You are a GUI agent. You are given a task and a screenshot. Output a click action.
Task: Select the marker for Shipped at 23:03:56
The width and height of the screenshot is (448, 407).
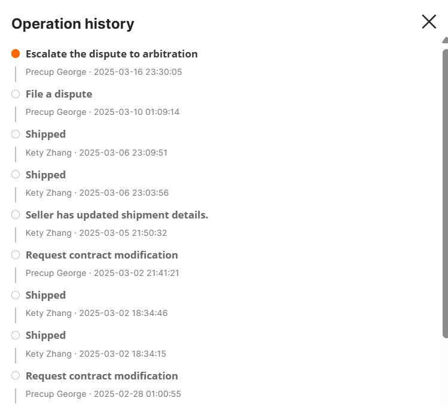tap(16, 175)
